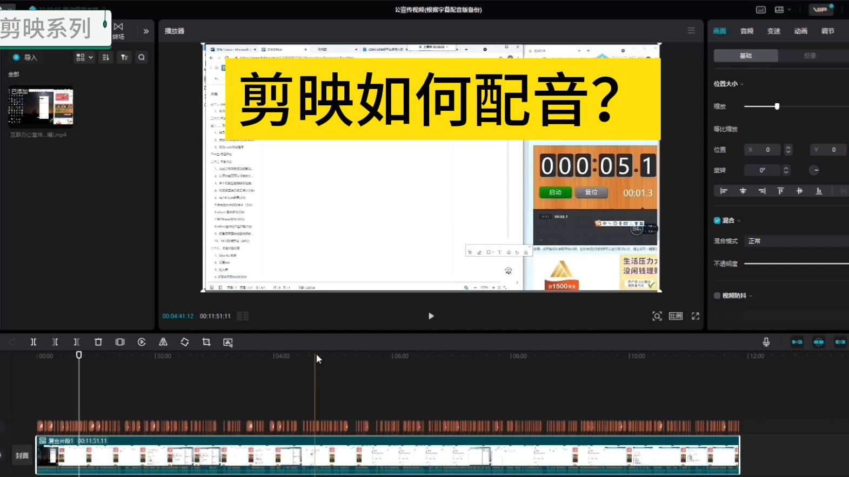Open the aspect ratio (比例) button
Screen dimensions: 849x477
(x=676, y=316)
